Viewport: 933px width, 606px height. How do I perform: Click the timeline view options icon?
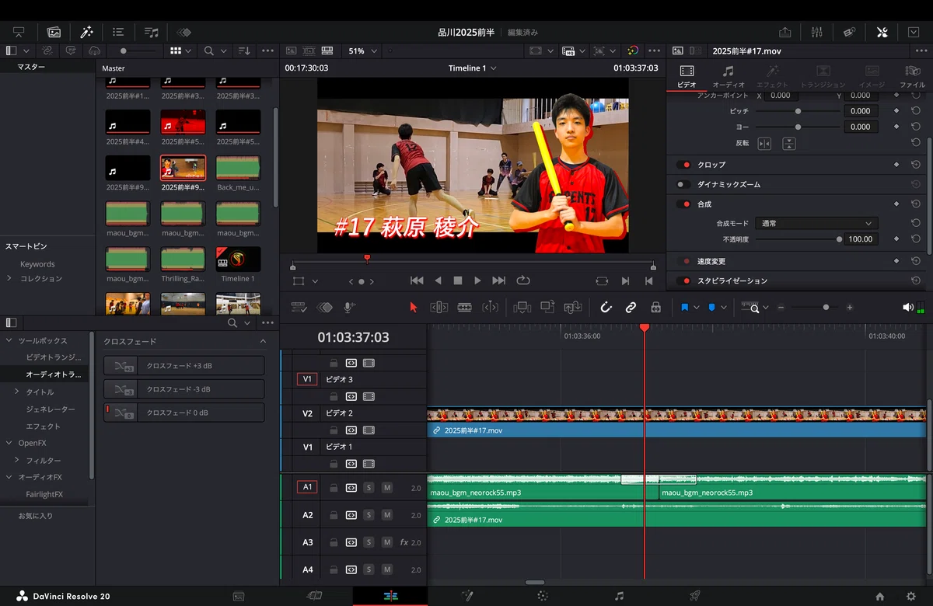tap(299, 307)
